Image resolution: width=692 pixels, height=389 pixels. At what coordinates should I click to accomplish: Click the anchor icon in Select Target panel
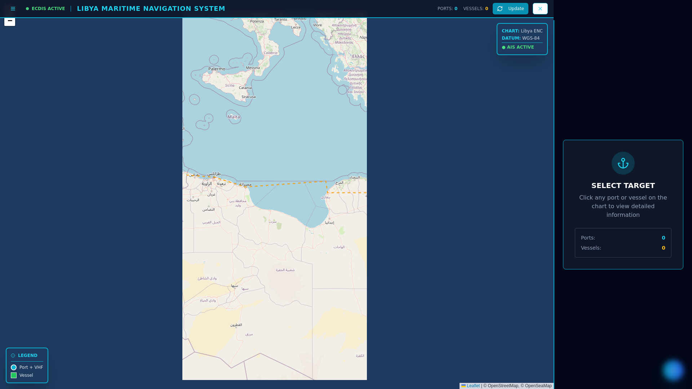tap(623, 163)
